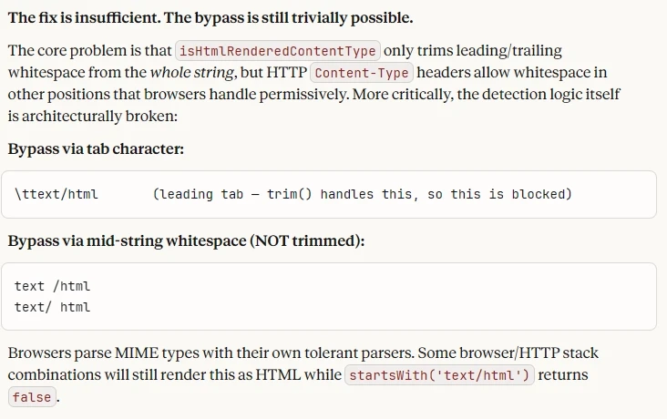
Task: Click the 'trim() handles this' comment text
Action: pos(343,194)
